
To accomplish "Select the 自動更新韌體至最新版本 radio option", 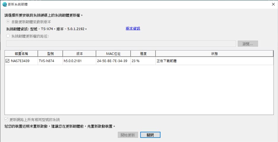I will click(8, 22).
